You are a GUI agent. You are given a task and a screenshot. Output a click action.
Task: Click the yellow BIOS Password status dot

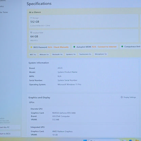pyautogui.click(x=31, y=47)
